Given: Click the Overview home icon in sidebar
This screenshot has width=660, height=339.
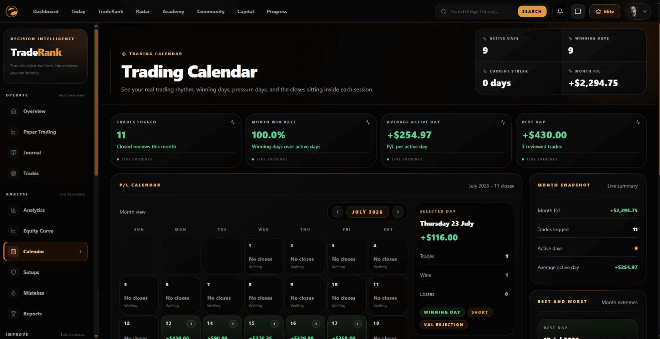Looking at the screenshot, I should (x=13, y=111).
